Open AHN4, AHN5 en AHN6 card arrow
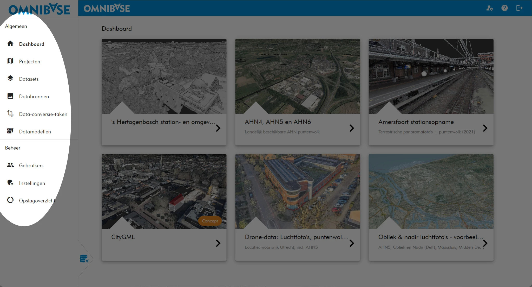 [x=352, y=128]
